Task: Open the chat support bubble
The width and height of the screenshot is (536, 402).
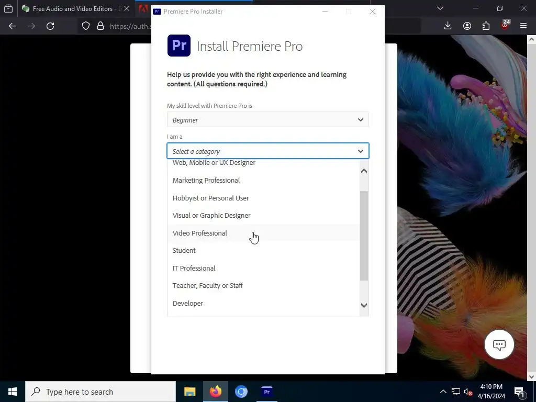Action: [x=499, y=344]
